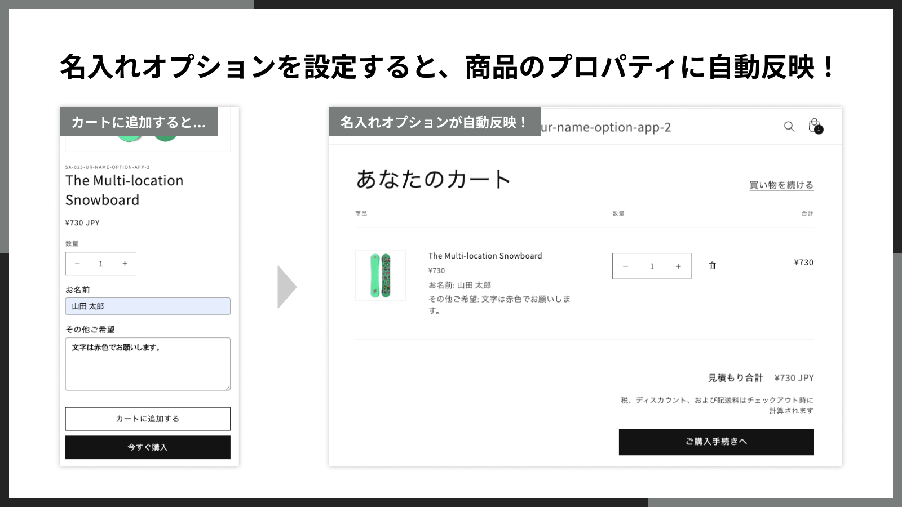Click the ur-name-option-app-2 store title
The image size is (902, 507).
click(606, 127)
